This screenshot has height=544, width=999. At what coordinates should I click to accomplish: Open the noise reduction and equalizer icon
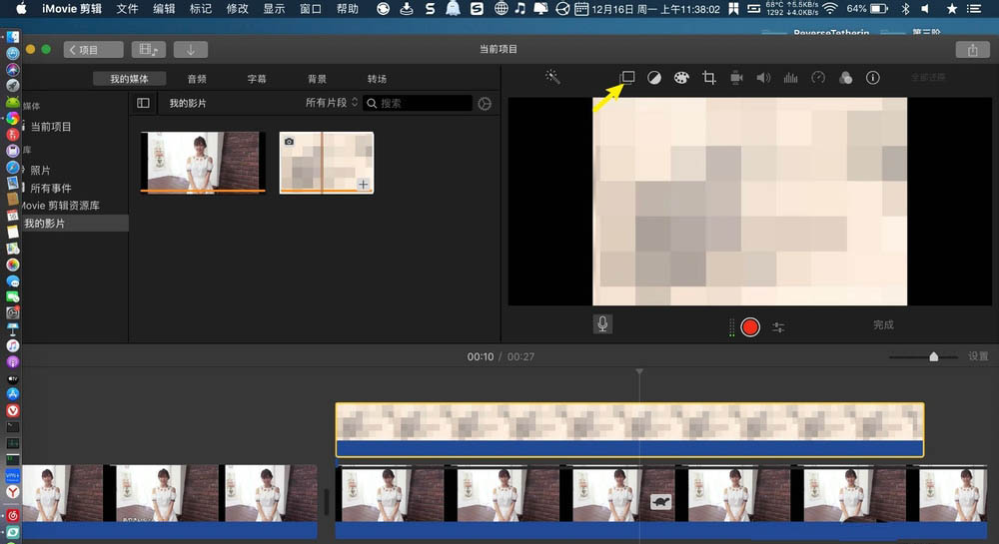(790, 78)
